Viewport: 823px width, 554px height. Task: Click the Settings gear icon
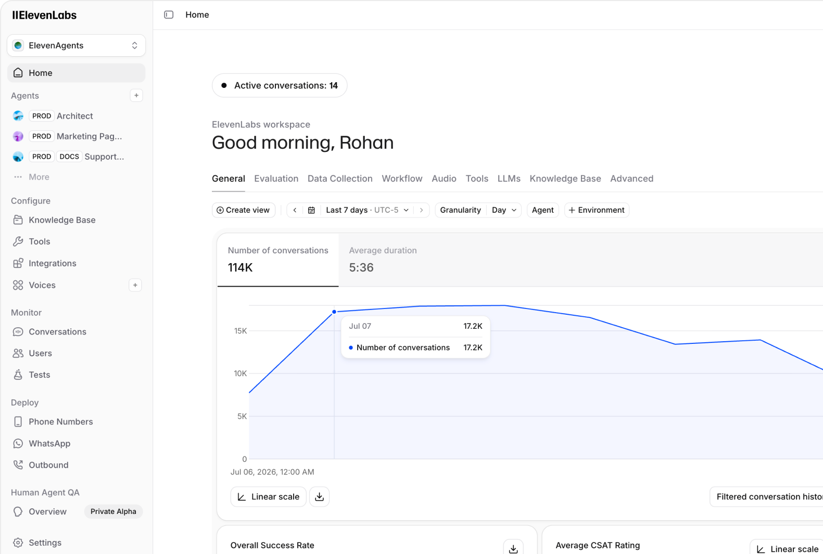[x=18, y=543]
